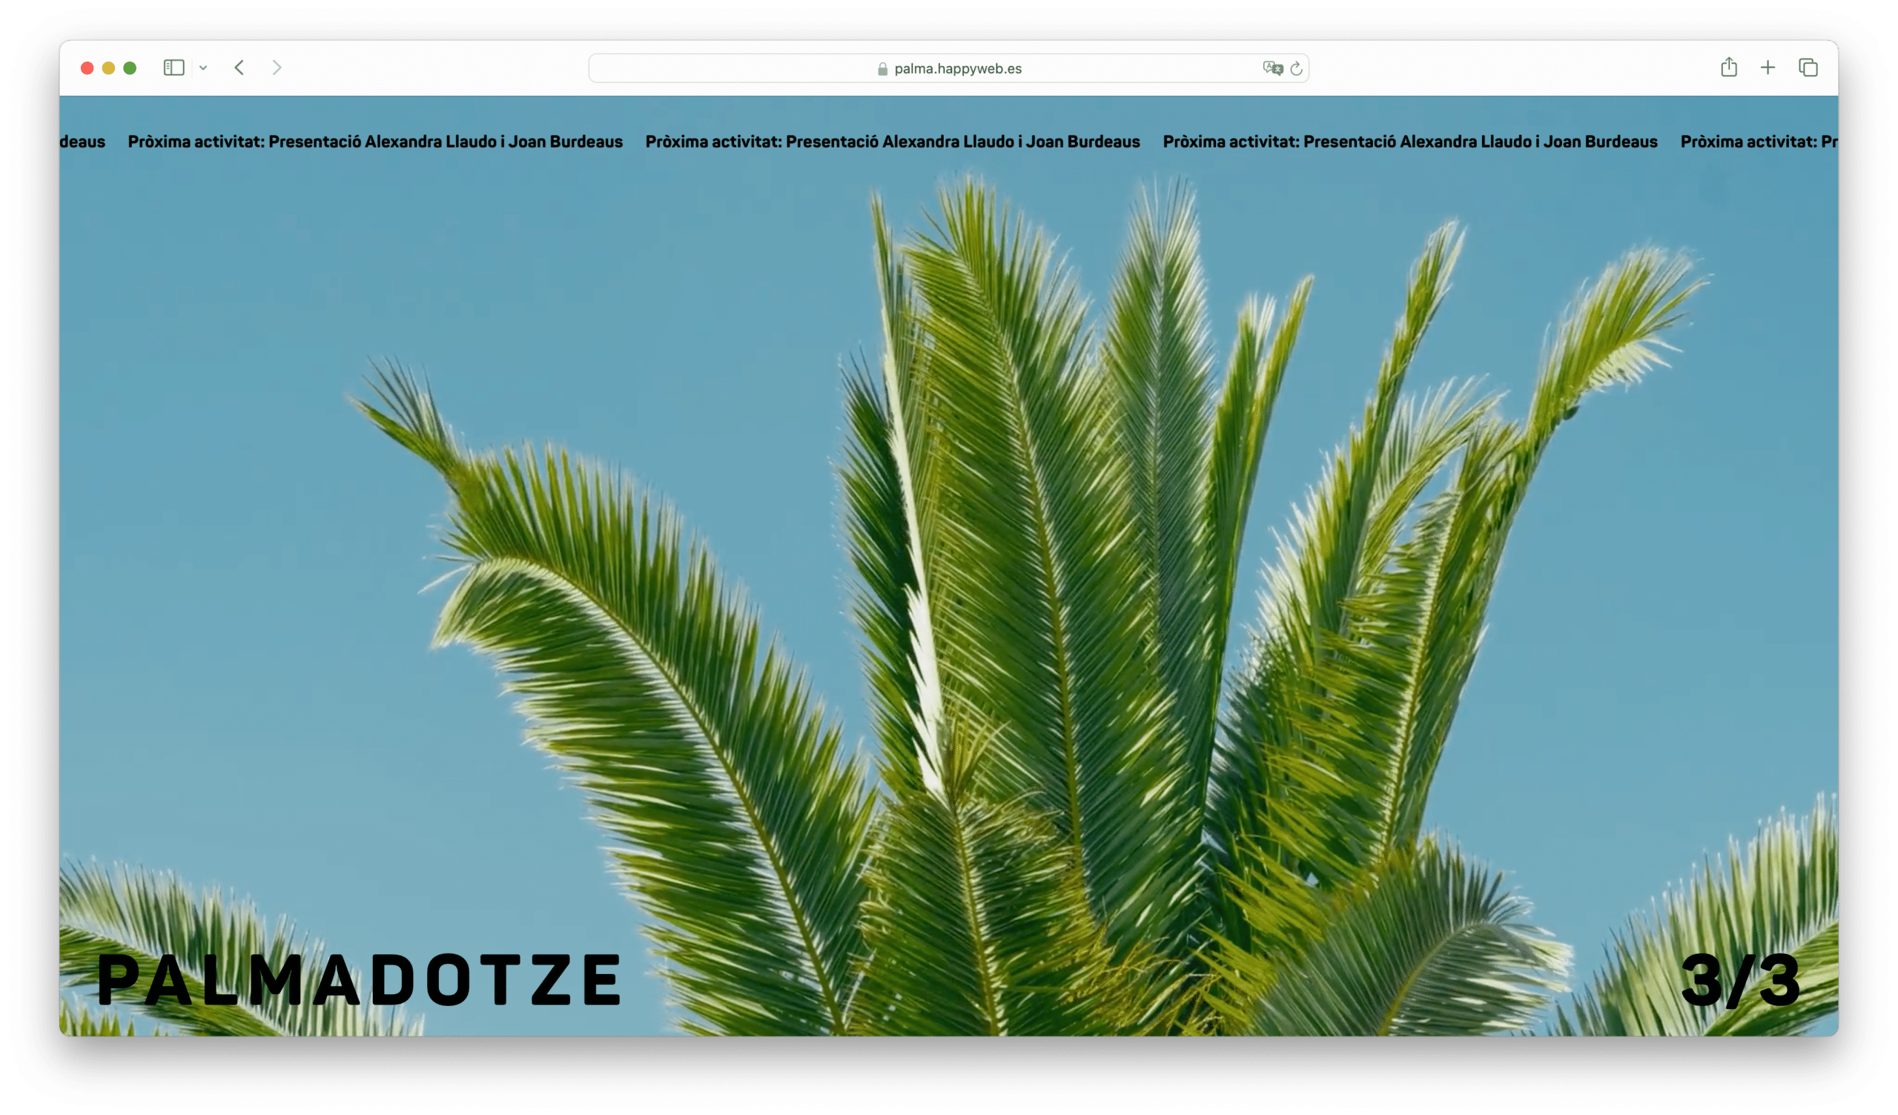Open the Share menu

[1728, 67]
